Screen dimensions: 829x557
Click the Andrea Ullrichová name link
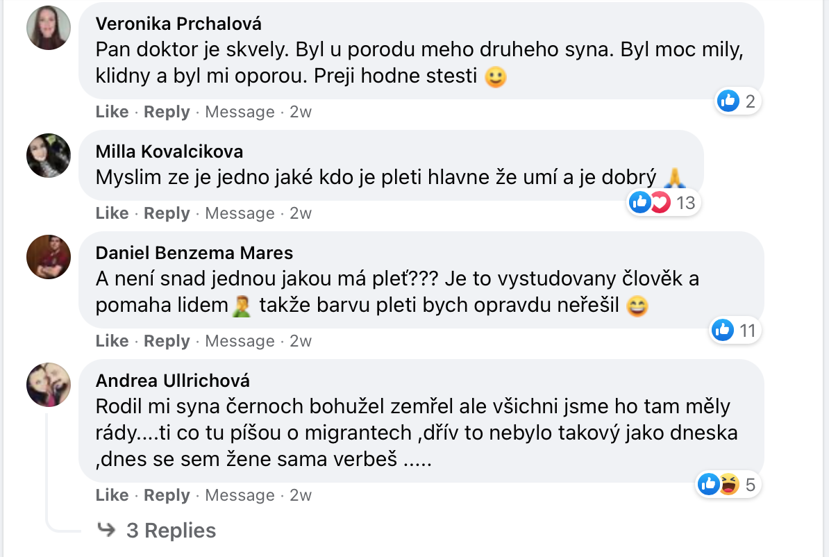[x=173, y=381]
